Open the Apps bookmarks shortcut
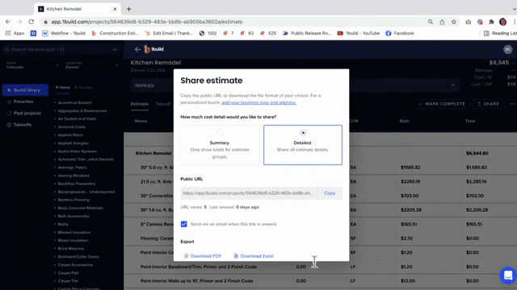 tap(15, 33)
